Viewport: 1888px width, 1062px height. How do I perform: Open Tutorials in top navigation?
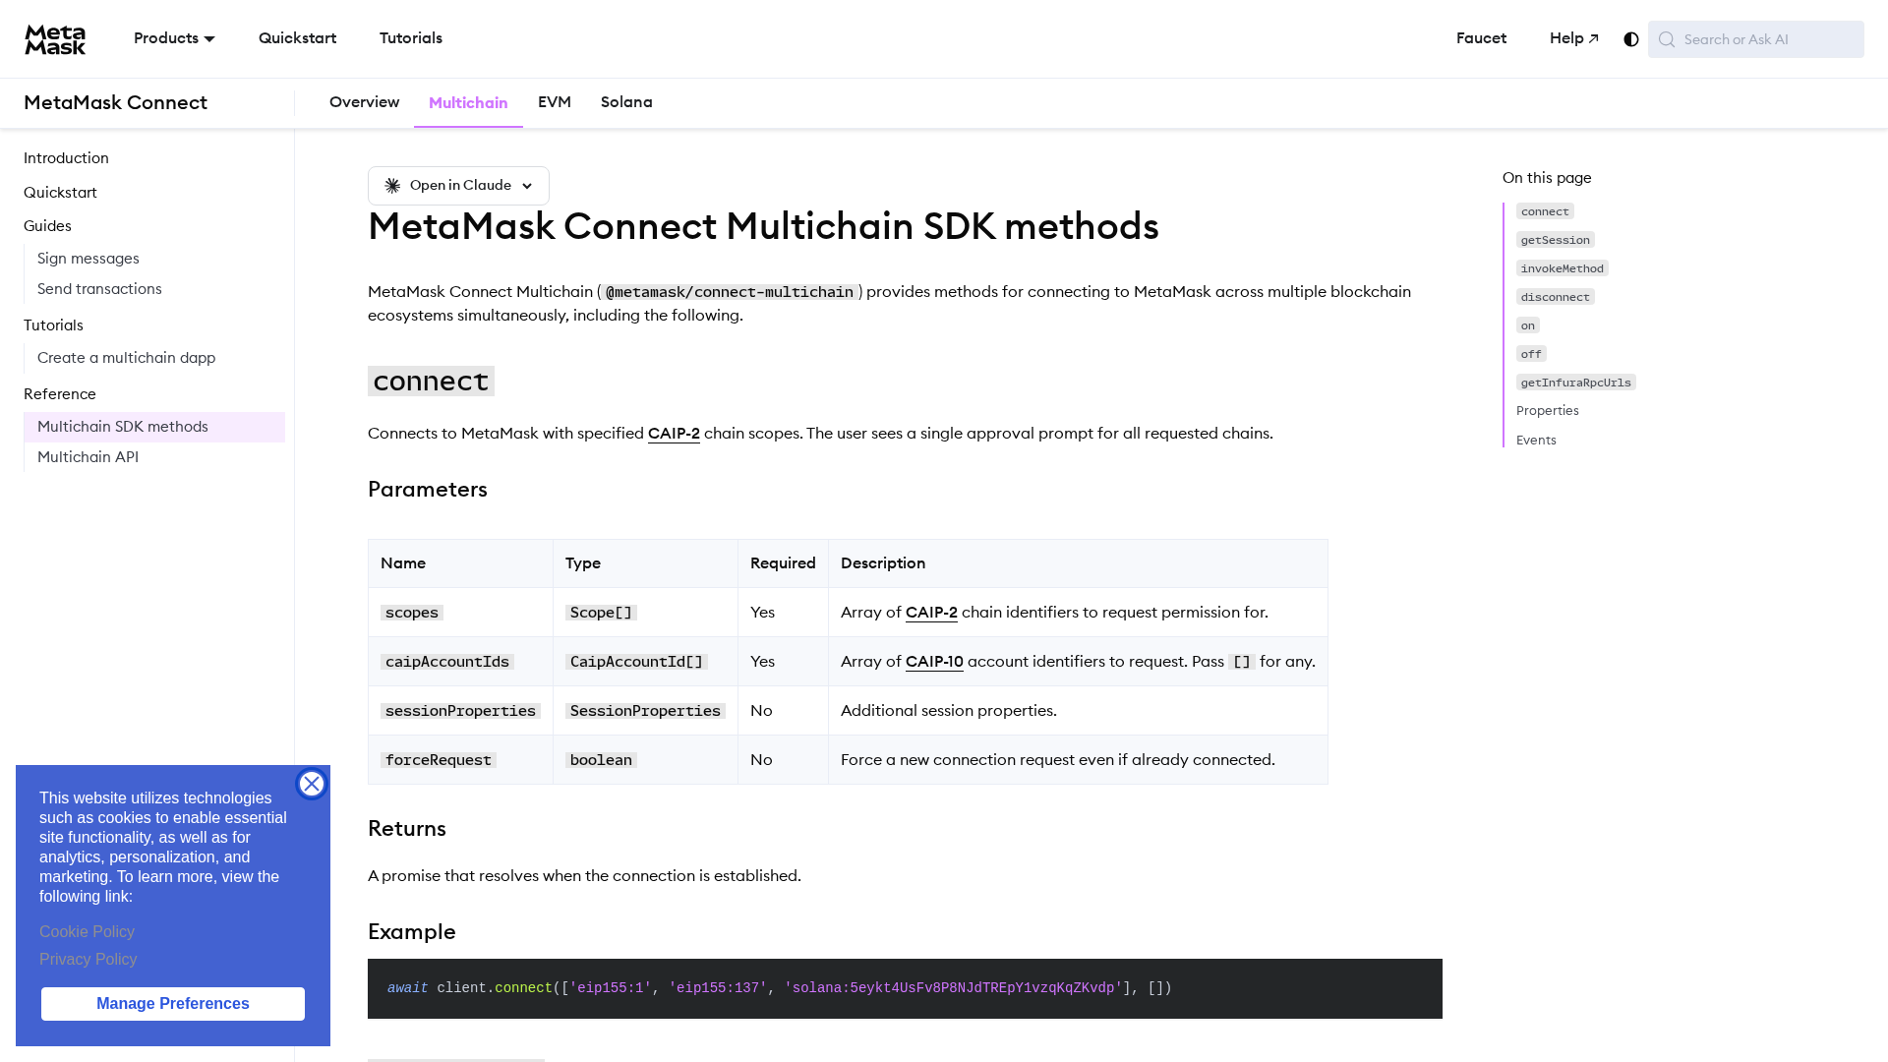click(411, 38)
